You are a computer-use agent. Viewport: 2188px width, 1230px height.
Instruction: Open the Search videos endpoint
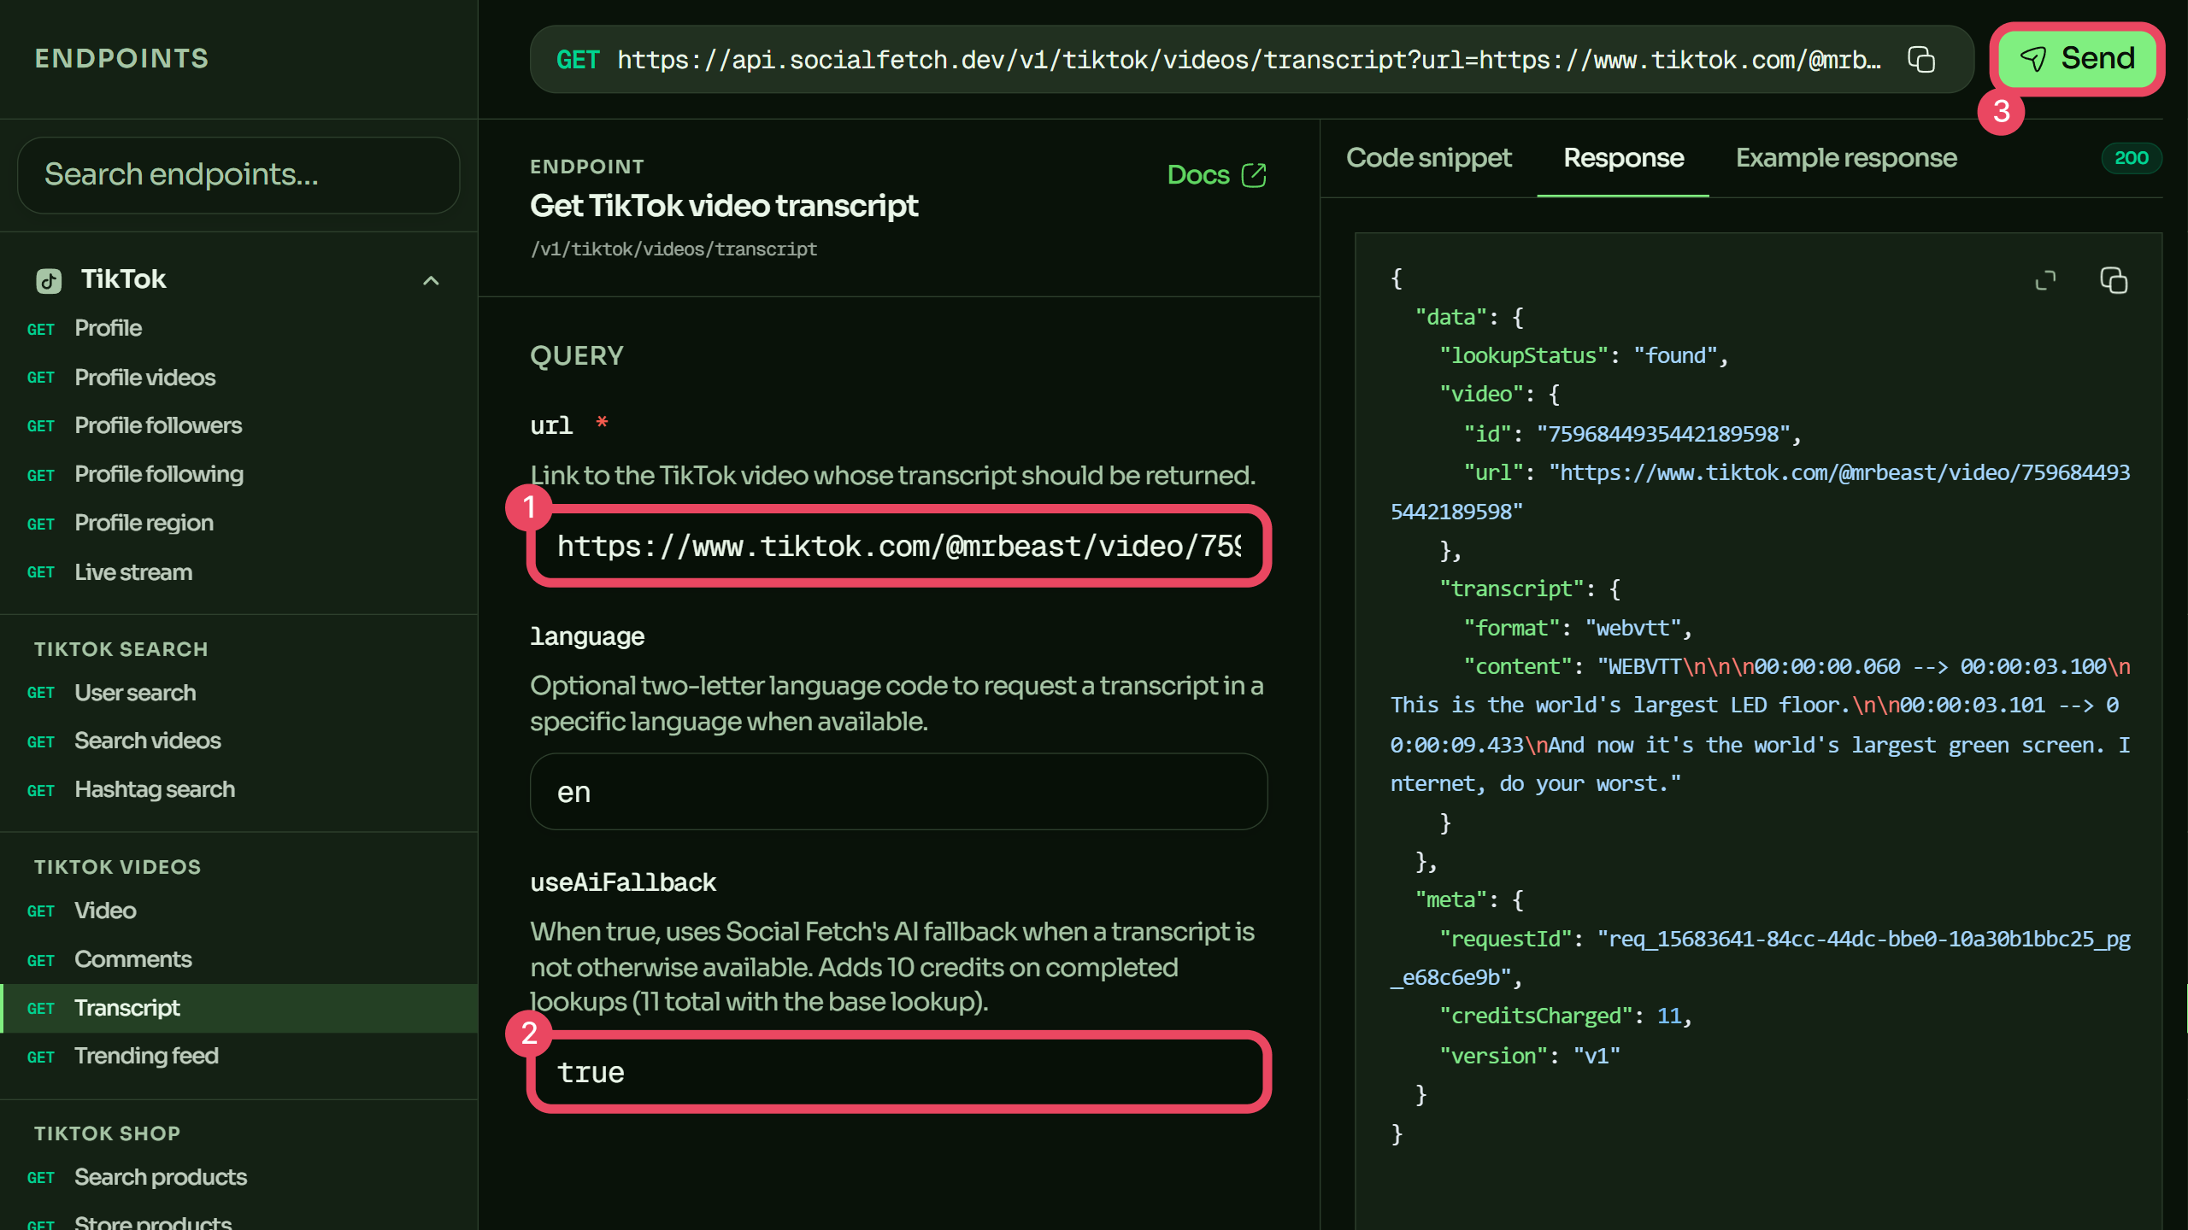point(238,741)
